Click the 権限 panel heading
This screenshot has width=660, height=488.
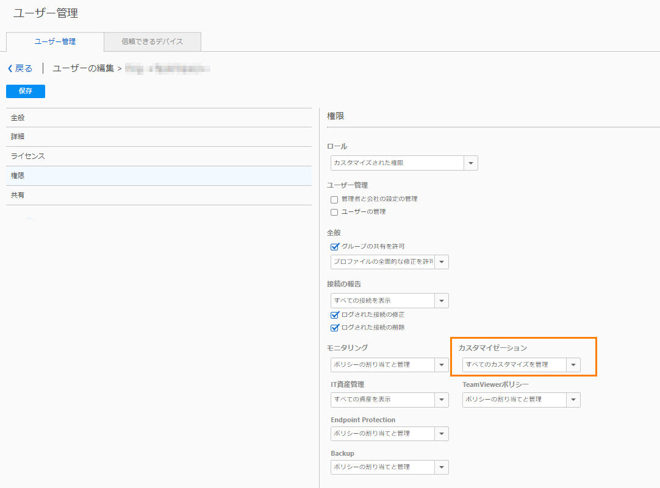[335, 116]
